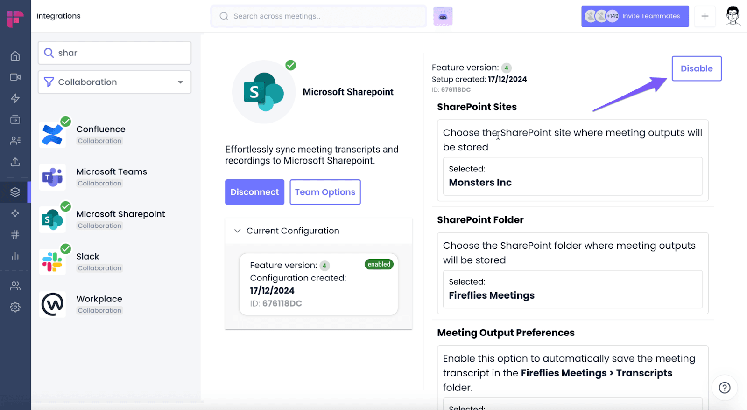Open Team Options

325,192
